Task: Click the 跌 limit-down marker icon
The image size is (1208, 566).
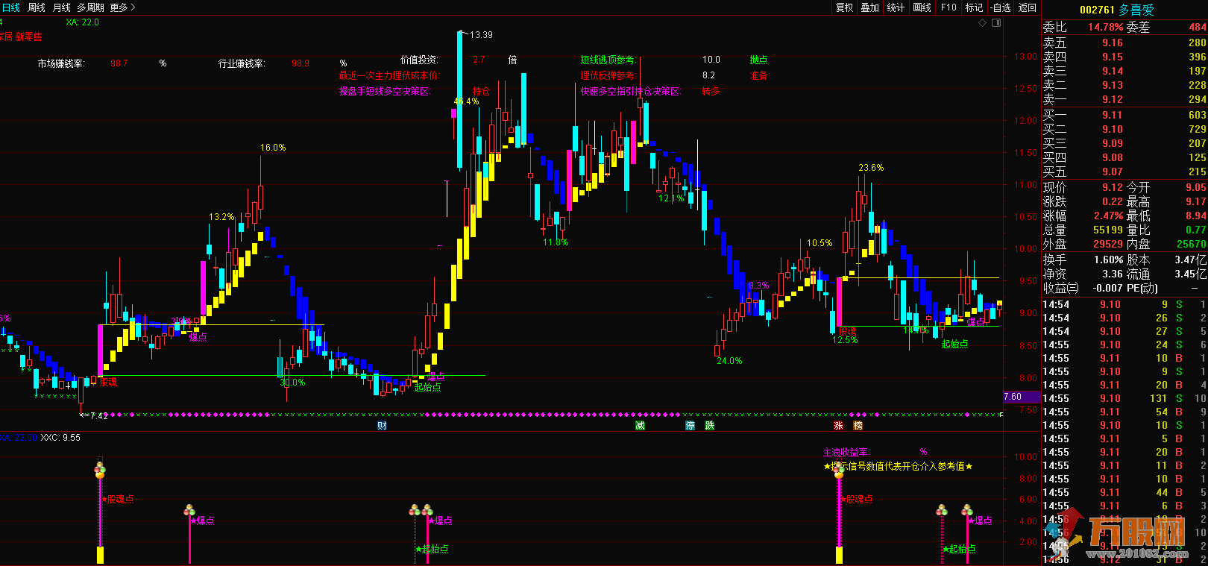Action: click(x=709, y=426)
